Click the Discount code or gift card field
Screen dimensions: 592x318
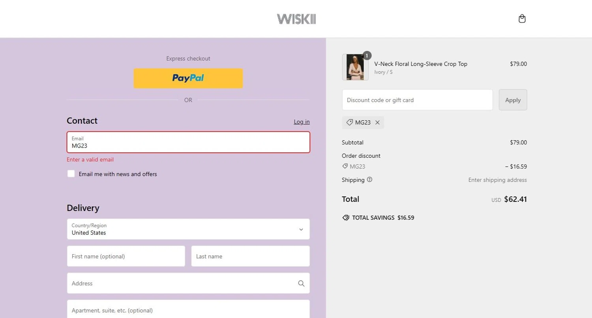coord(417,100)
